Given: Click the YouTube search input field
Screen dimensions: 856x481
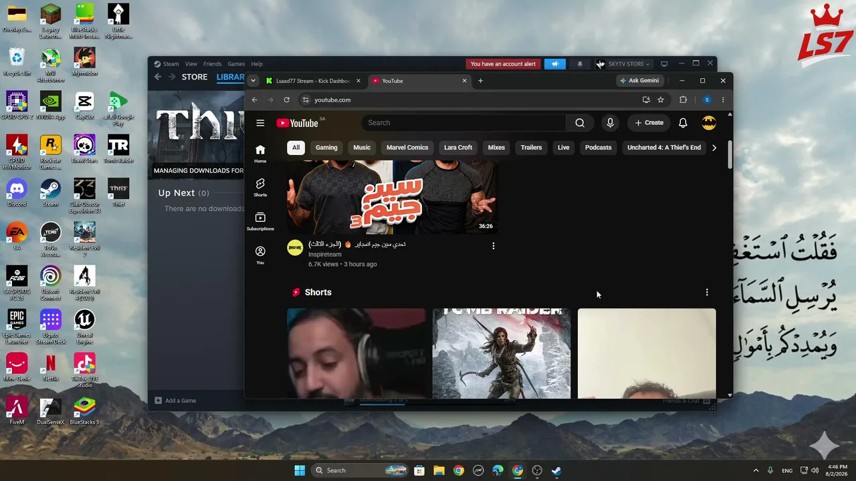Looking at the screenshot, I should pyautogui.click(x=463, y=123).
